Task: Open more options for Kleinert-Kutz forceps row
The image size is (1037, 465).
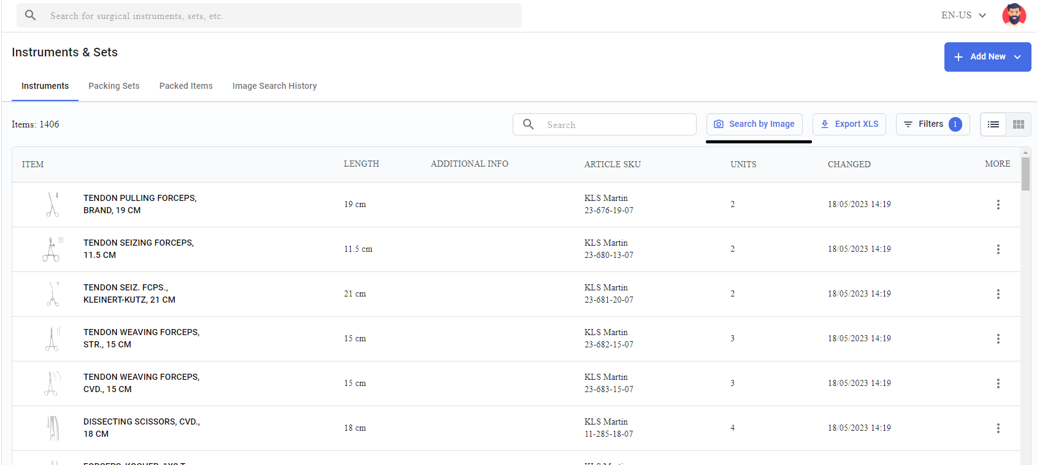Action: pyautogui.click(x=998, y=294)
